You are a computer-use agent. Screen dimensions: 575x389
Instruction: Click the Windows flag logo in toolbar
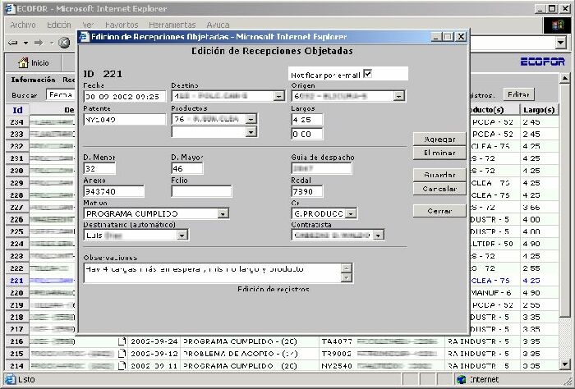click(558, 25)
